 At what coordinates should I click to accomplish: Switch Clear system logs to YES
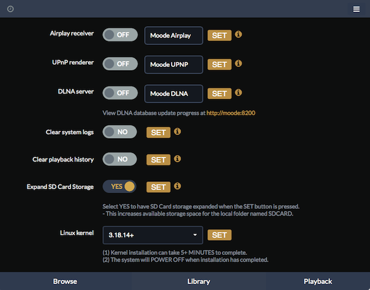coord(120,132)
